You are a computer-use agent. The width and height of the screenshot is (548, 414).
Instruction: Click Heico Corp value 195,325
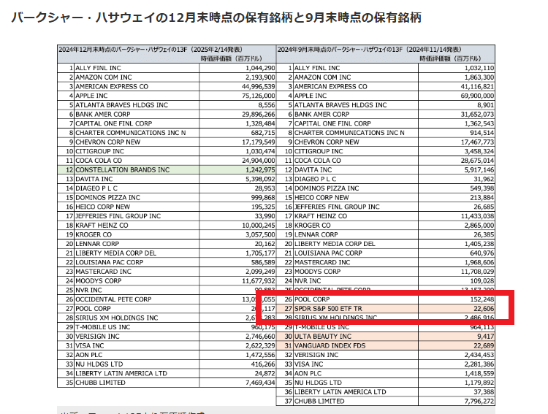point(263,207)
